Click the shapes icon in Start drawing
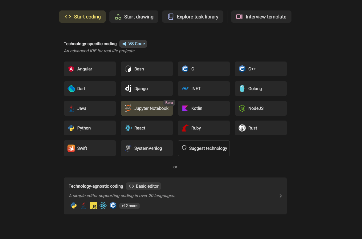 click(x=118, y=17)
